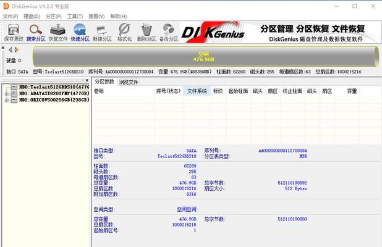The height and width of the screenshot is (247, 382).
Task: Click the Delete Partition (删除分区) icon
Action: [146, 32]
